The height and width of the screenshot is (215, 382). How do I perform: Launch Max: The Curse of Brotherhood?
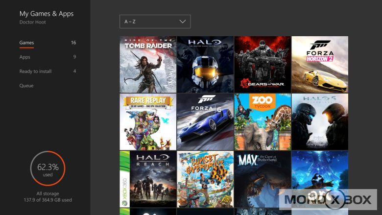(x=262, y=179)
